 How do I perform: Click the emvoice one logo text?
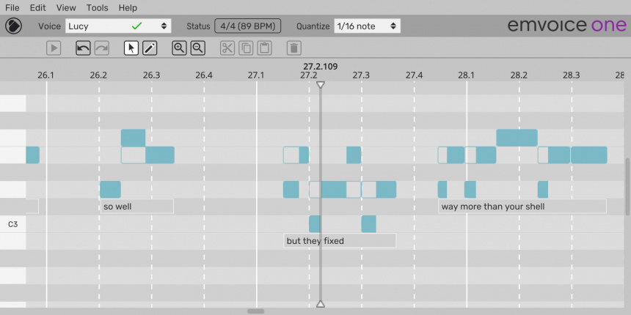(x=567, y=26)
